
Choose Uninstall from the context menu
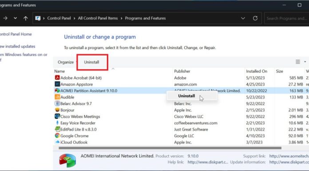click(x=186, y=96)
